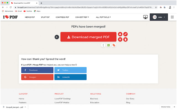The width and height of the screenshot is (177, 110).
Task: Delete the file with trash icon
Action: (125, 39)
